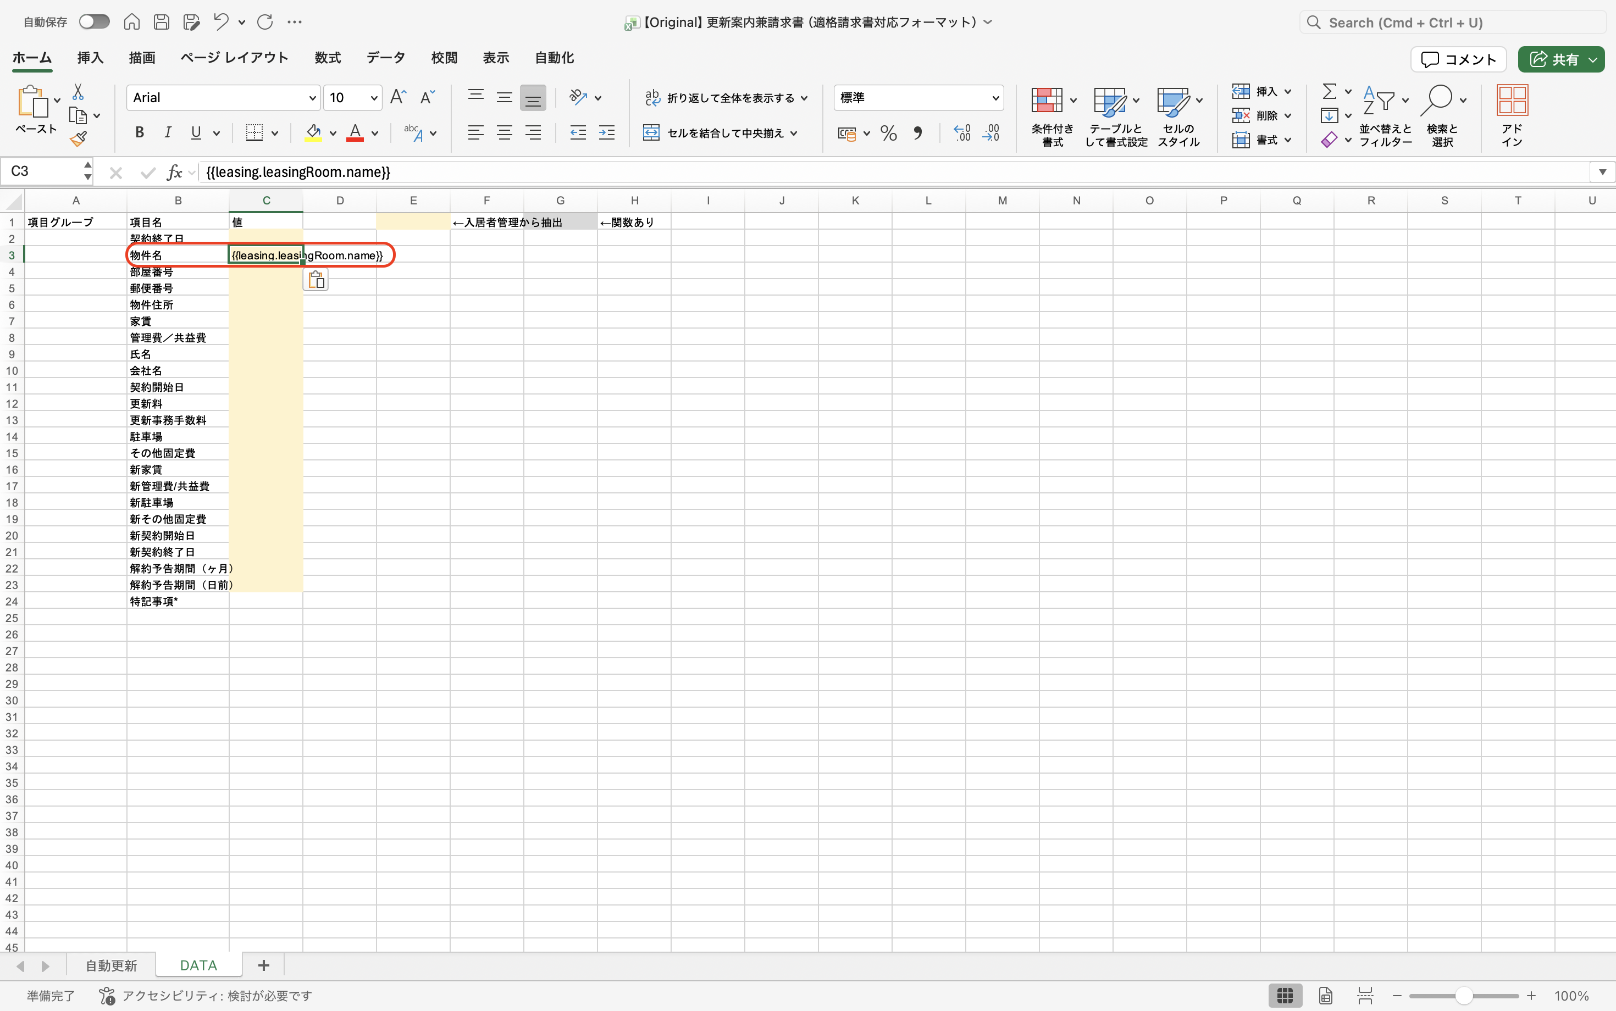Click the increase indent icon
Viewport: 1616px width, 1011px height.
(607, 132)
